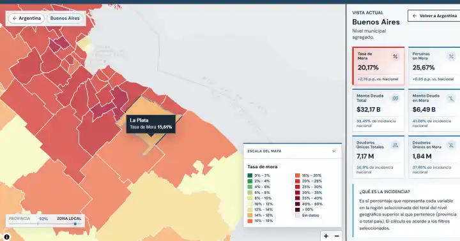
Task: Click icon on Monto Deuda en Mora card
Action: [x=451, y=98]
